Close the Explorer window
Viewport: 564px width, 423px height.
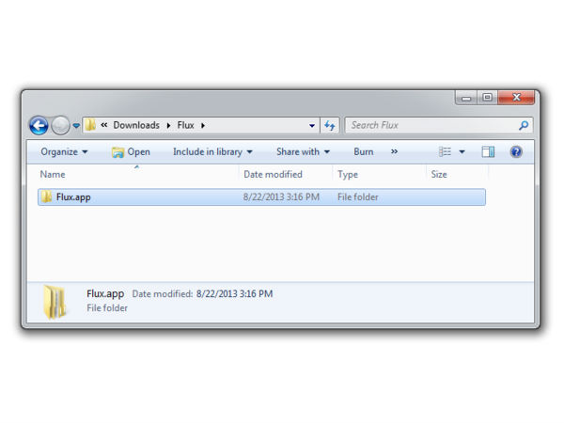[516, 98]
